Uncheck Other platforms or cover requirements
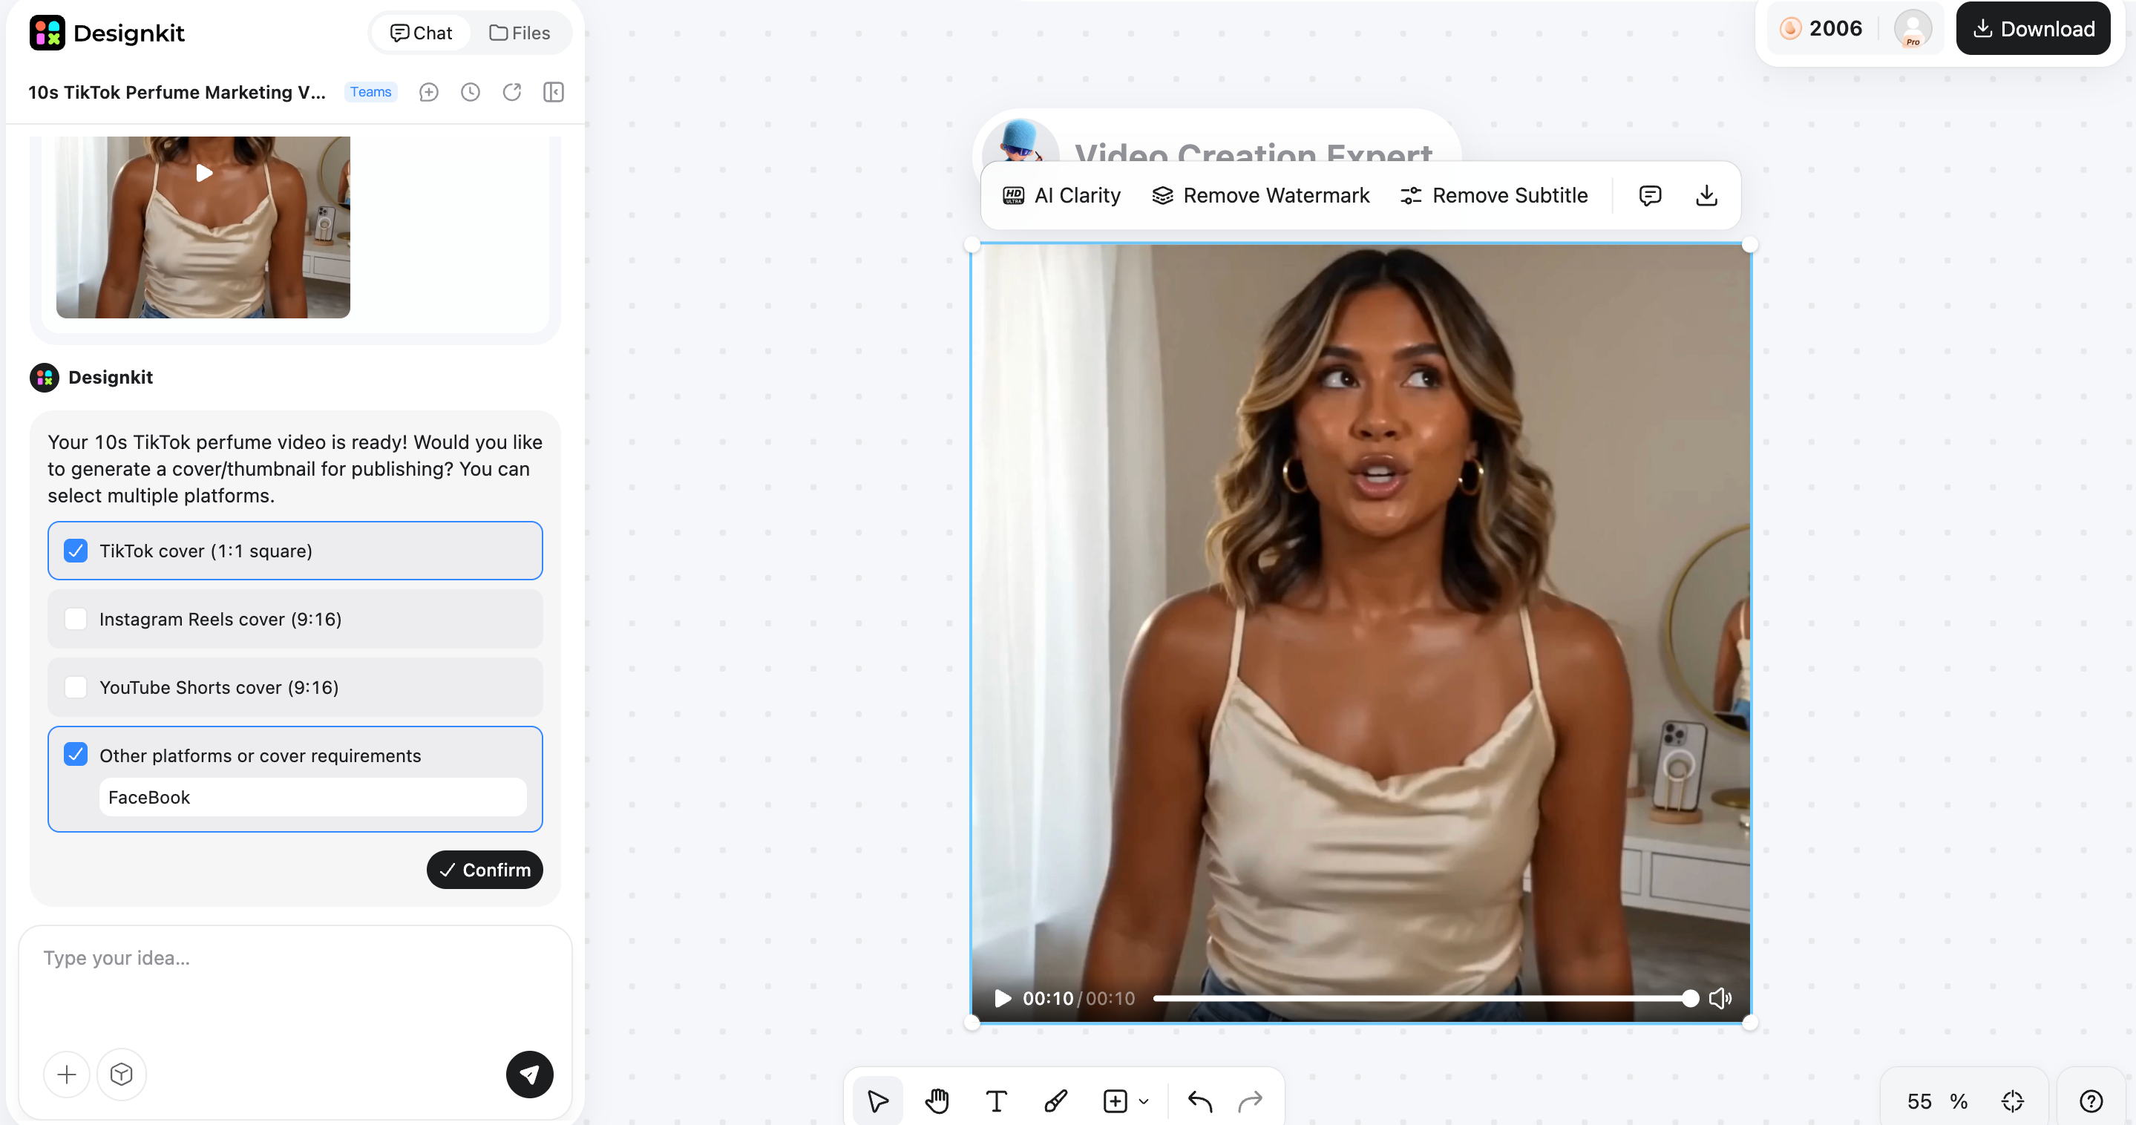The image size is (2136, 1125). (x=76, y=755)
